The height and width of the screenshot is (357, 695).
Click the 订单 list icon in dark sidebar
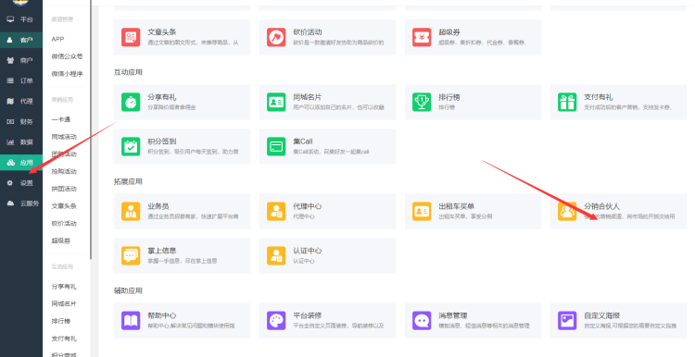coord(10,80)
